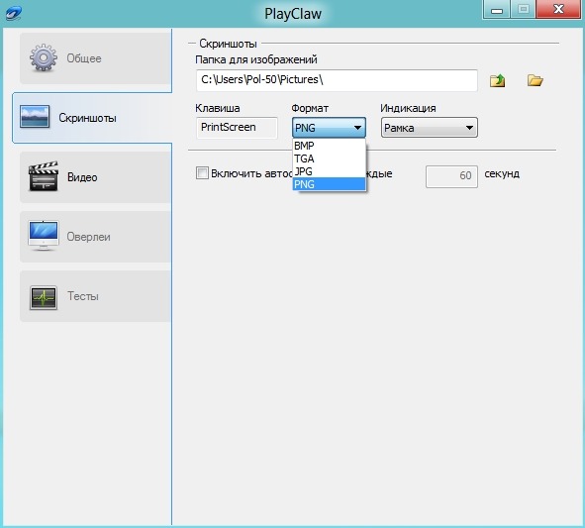Click the clapperboard icon for Видео
585x528 pixels.
point(44,176)
